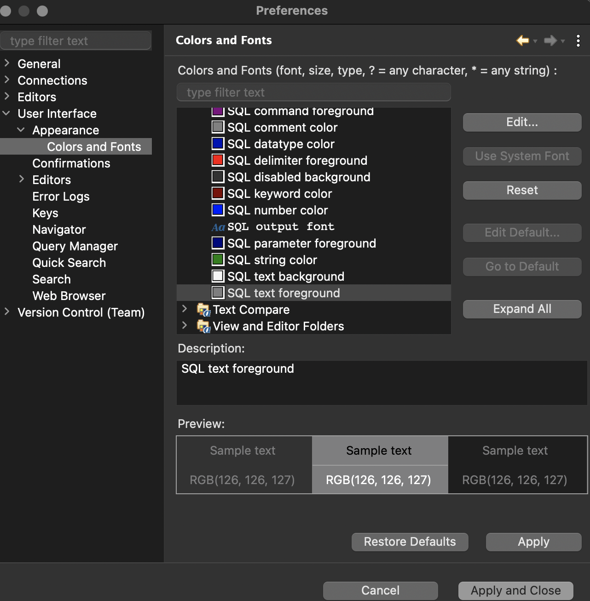Expand the Text Compare category
The width and height of the screenshot is (590, 601).
[x=185, y=309]
